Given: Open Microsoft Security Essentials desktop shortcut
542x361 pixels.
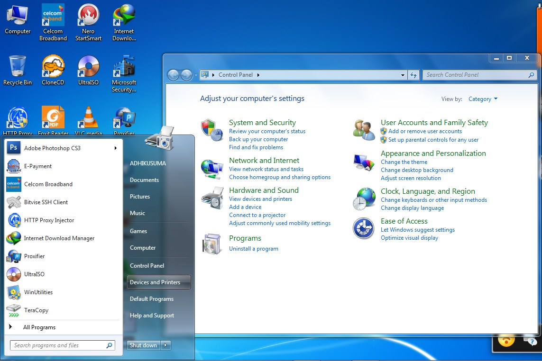Looking at the screenshot, I should (124, 74).
